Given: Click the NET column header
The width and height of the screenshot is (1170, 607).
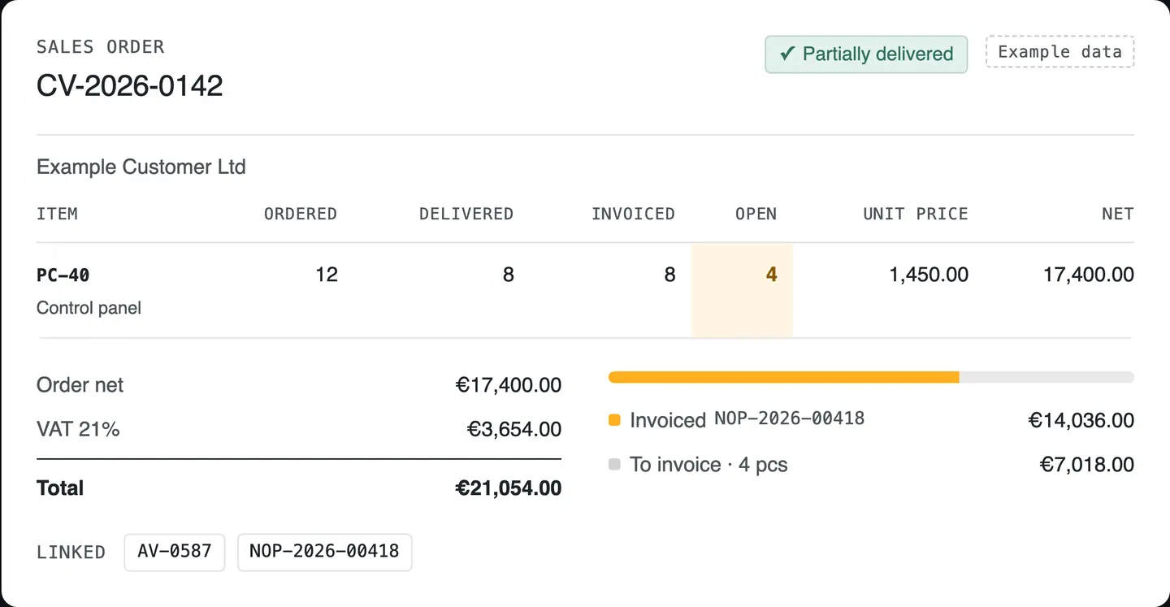Looking at the screenshot, I should [x=1118, y=214].
